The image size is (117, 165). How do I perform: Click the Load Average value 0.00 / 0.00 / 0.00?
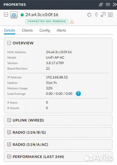59,94
